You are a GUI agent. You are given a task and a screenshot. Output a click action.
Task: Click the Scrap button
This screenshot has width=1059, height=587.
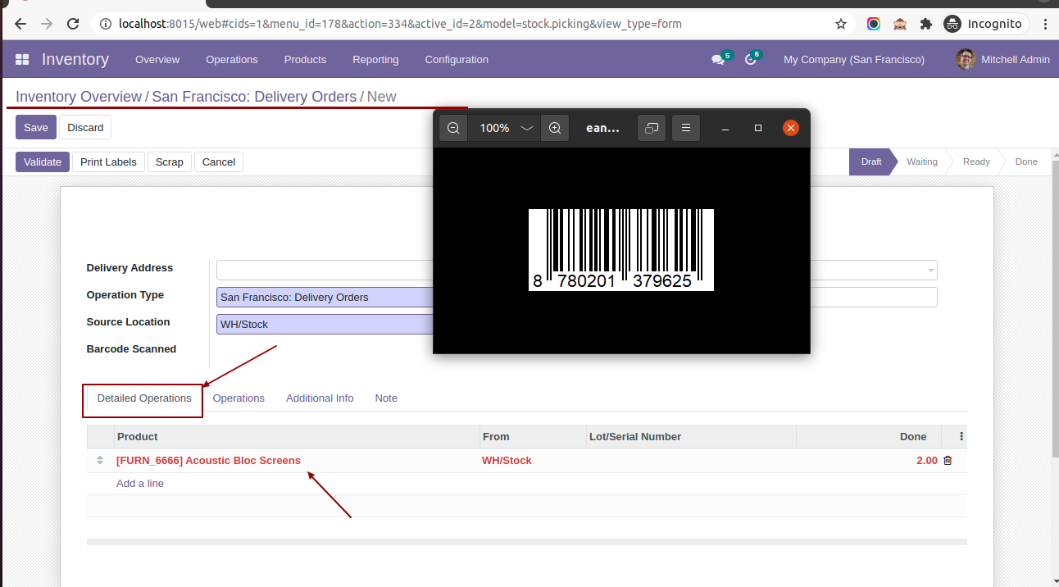[170, 162]
